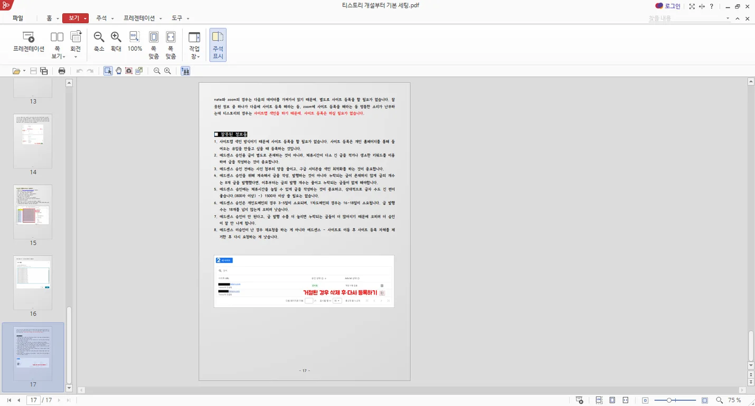The image size is (755, 406).
Task: Start the 프레젠테이션 presentation mode
Action: coord(29,42)
